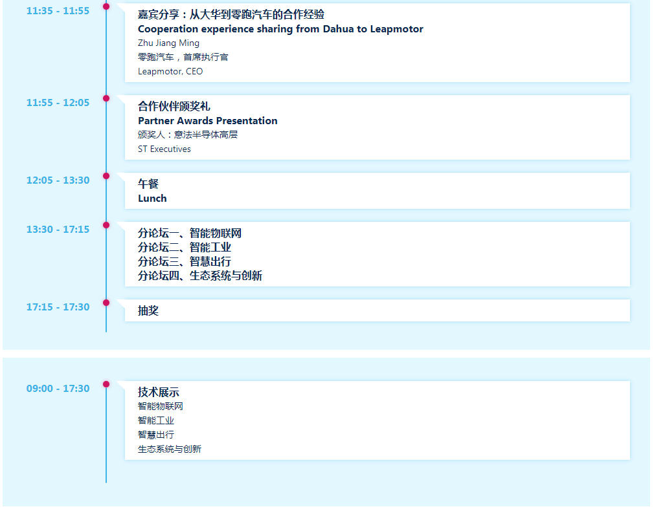Click the 12:05 - 13:30 time label
The image size is (654, 509).
(58, 180)
